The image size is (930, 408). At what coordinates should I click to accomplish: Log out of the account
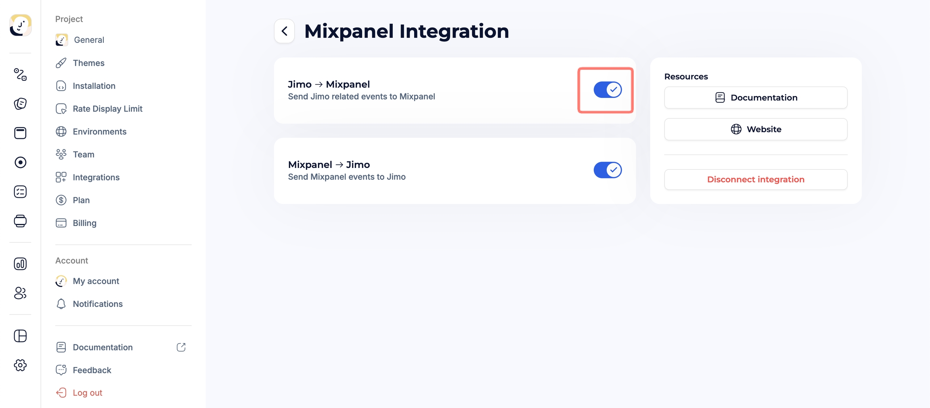[87, 393]
